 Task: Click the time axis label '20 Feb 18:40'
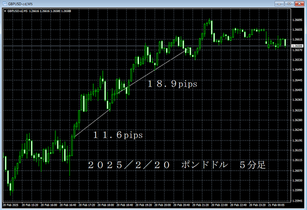[x=125, y=205]
